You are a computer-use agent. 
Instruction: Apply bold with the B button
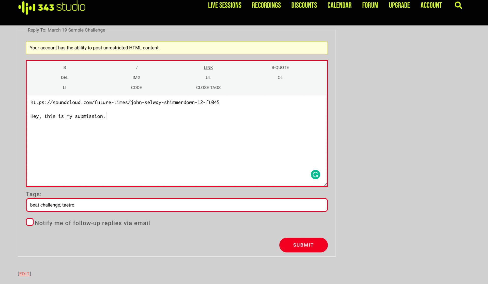65,67
